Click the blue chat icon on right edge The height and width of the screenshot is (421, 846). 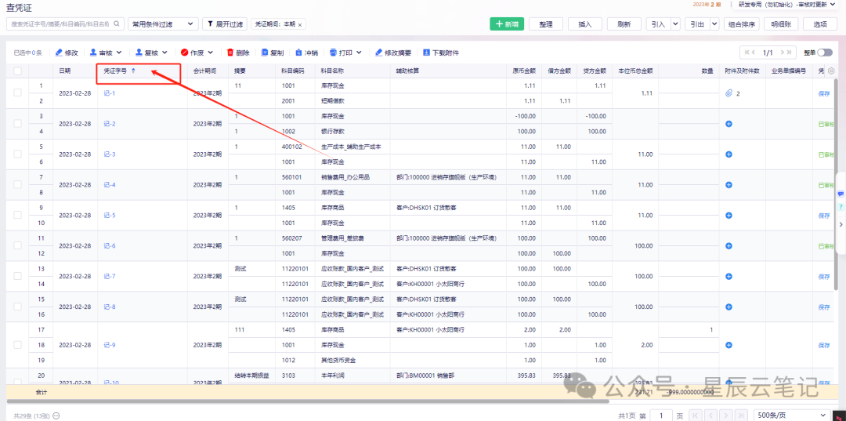click(x=841, y=193)
